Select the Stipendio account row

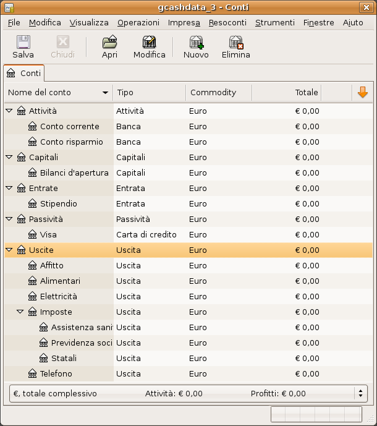(x=59, y=203)
